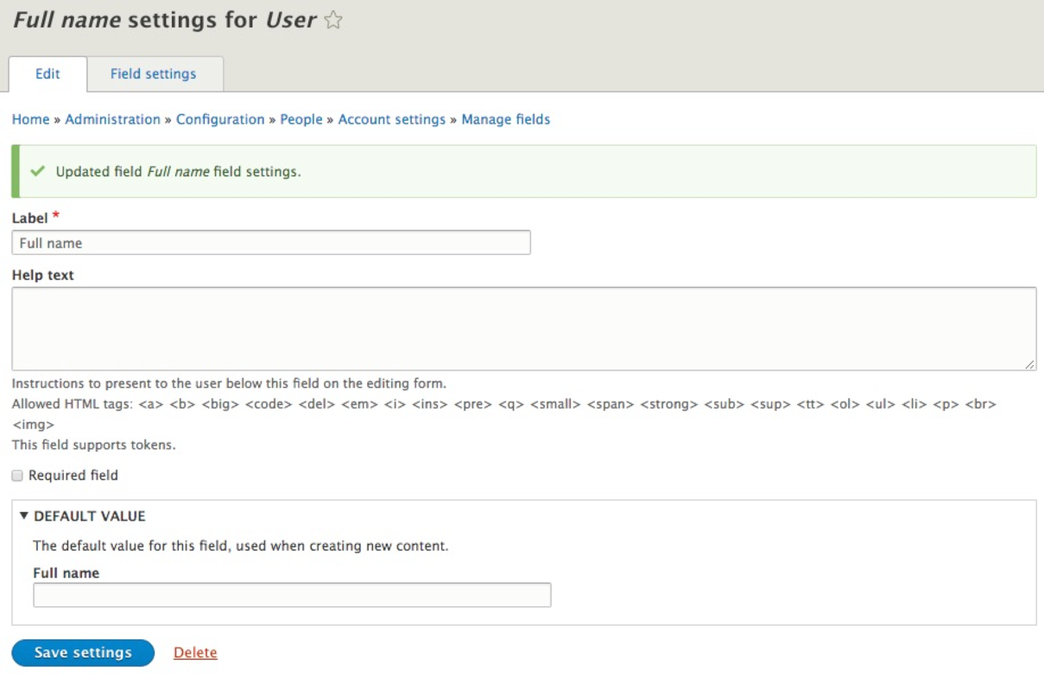Click the 'Updated field' status message
Viewport: 1044px width, 677px height.
pos(178,172)
